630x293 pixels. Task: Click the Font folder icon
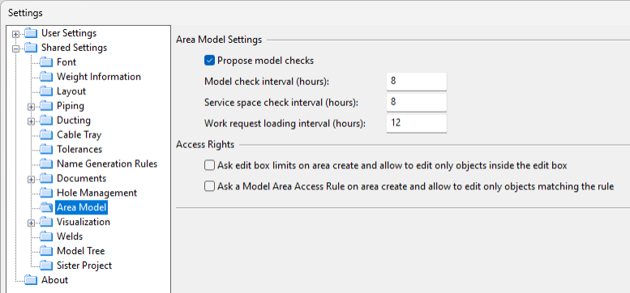pyautogui.click(x=46, y=62)
